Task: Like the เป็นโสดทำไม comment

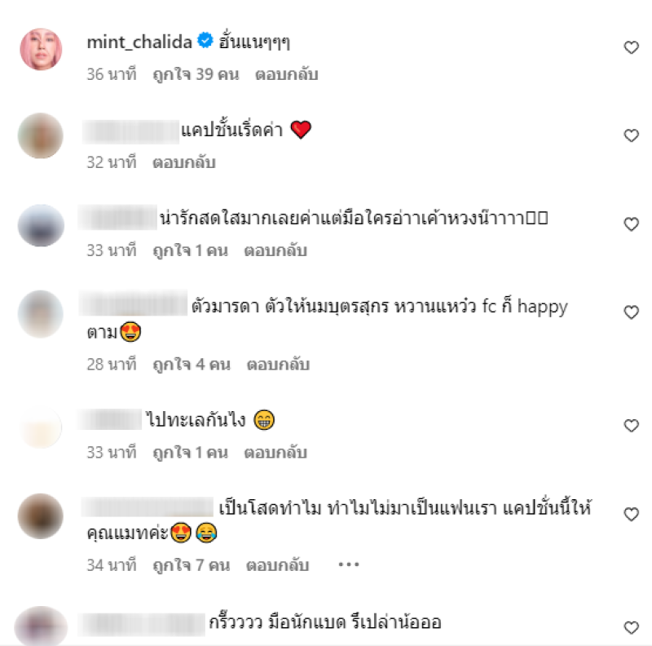Action: click(631, 515)
